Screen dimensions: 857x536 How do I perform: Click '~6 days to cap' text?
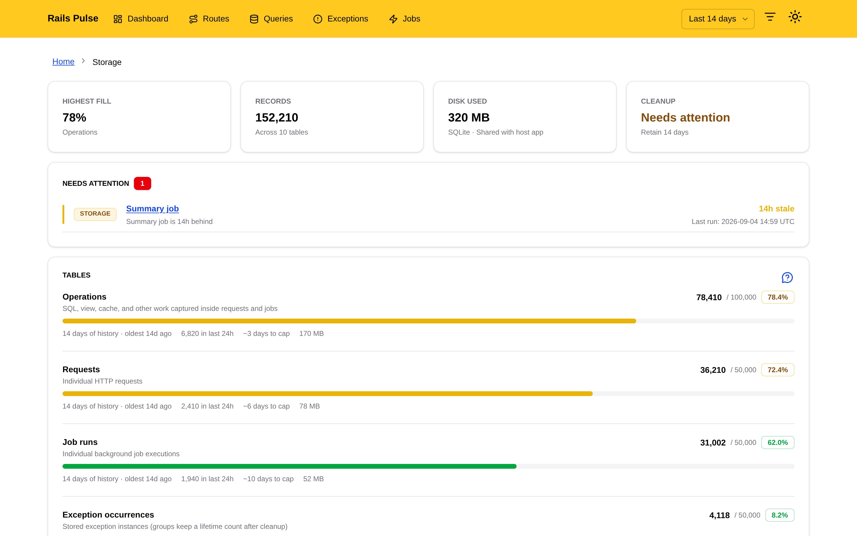click(266, 406)
